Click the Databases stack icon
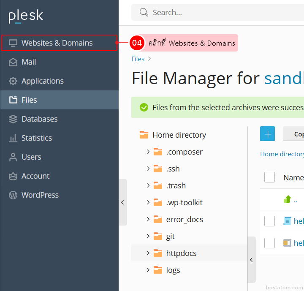304x291 pixels. point(13,119)
